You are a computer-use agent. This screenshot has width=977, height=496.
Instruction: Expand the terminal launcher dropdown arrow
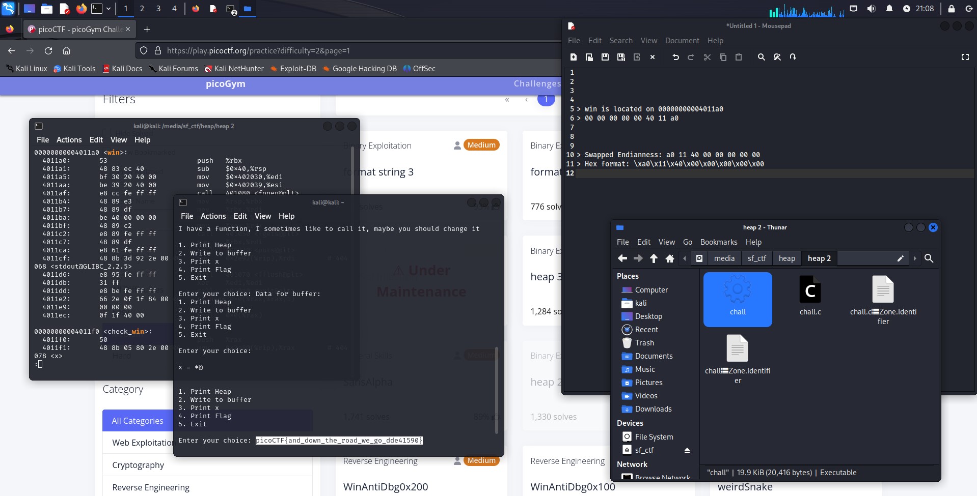[108, 9]
